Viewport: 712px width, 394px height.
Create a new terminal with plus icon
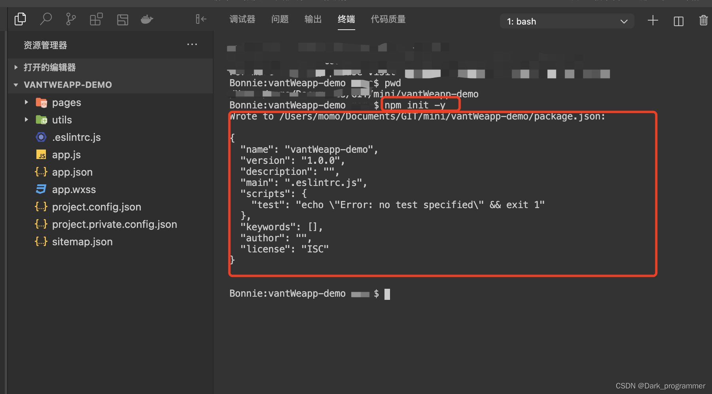pos(653,21)
